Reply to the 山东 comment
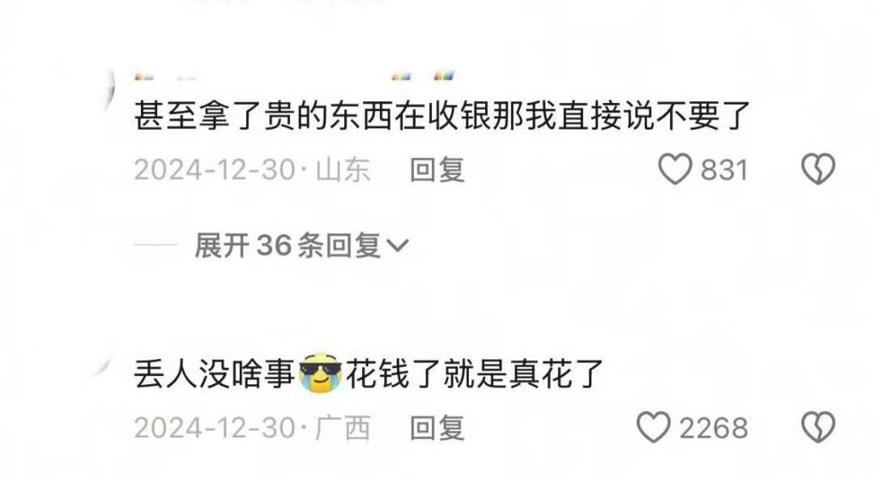Viewport: 874px width, 478px height. point(437,169)
